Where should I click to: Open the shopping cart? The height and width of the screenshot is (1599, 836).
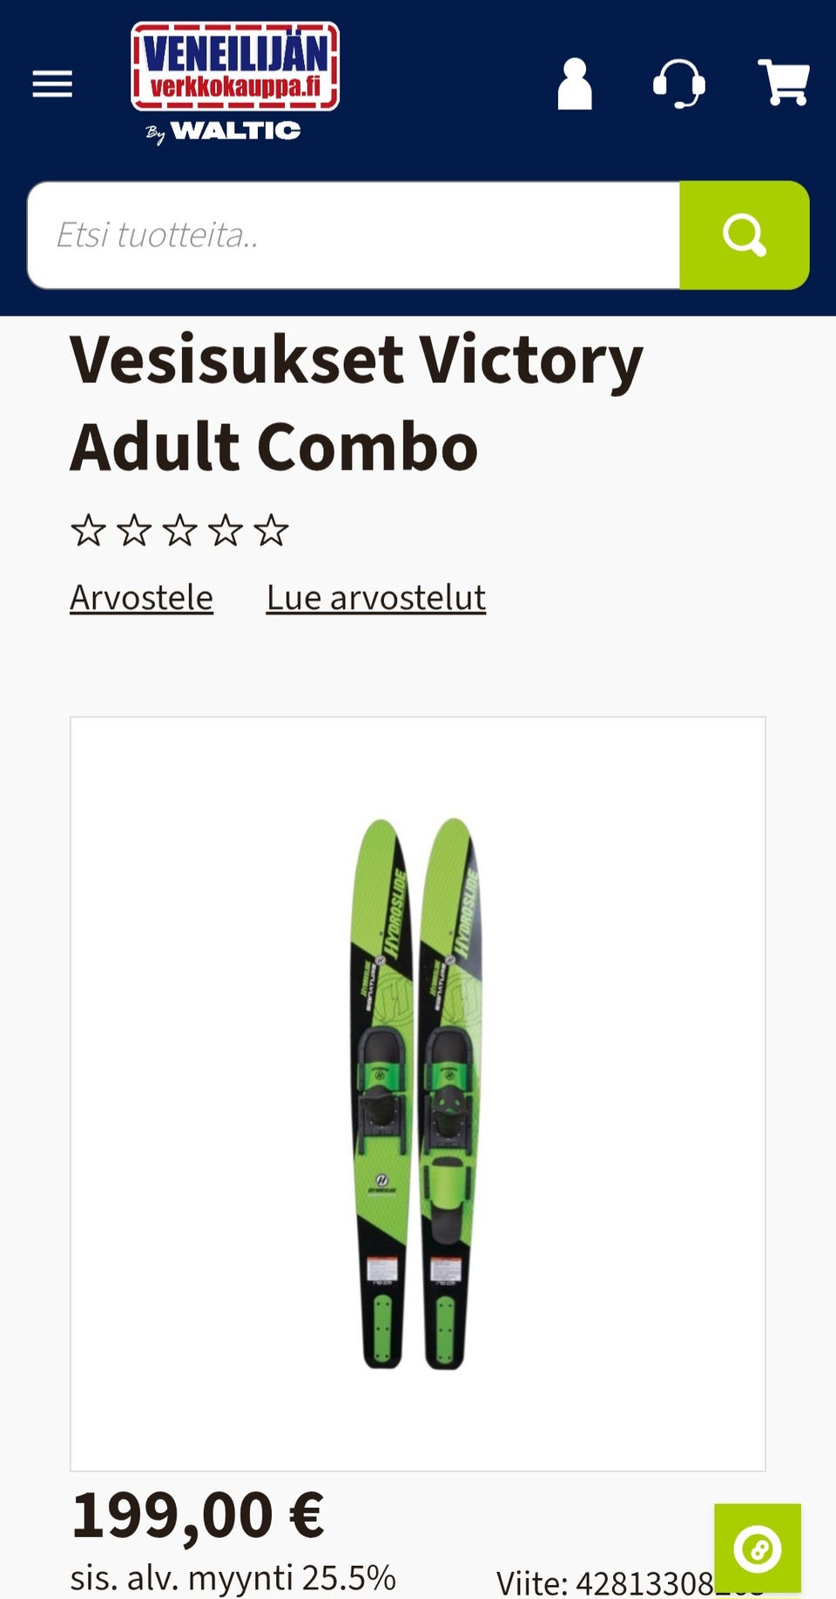(784, 83)
